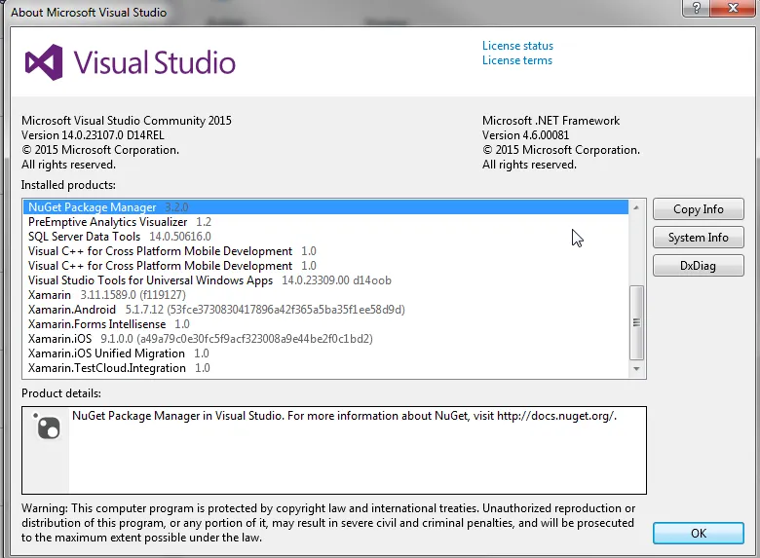Viewport: 760px width, 558px height.
Task: Click the Product details text box
Action: (x=334, y=451)
